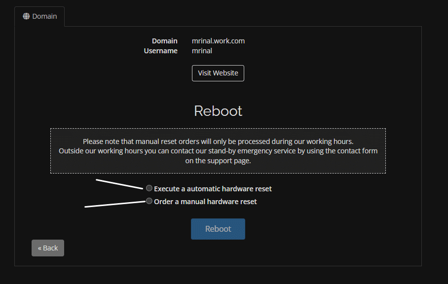448x284 pixels.
Task: Click 'on the support page' notice text
Action: click(x=218, y=161)
